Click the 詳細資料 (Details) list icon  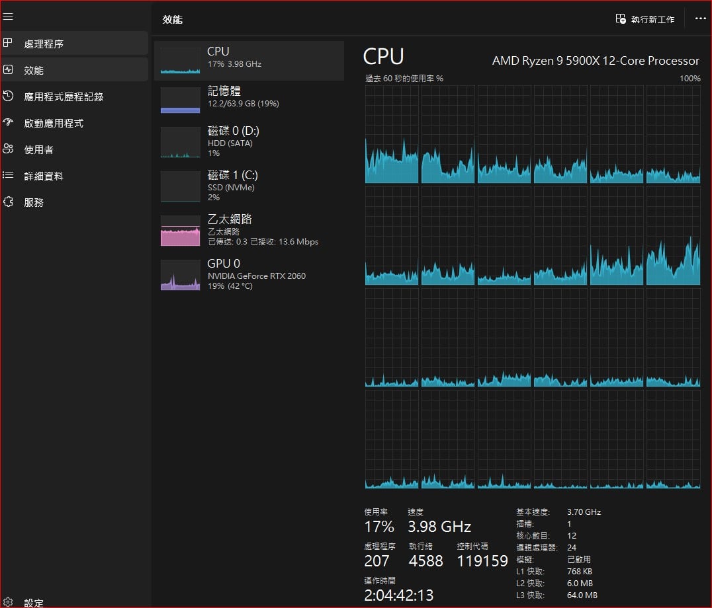coord(8,176)
